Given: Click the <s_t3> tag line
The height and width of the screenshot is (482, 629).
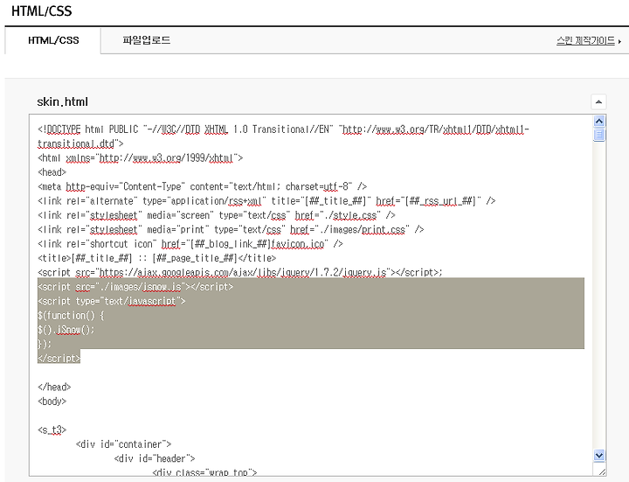Looking at the screenshot, I should tap(52, 430).
